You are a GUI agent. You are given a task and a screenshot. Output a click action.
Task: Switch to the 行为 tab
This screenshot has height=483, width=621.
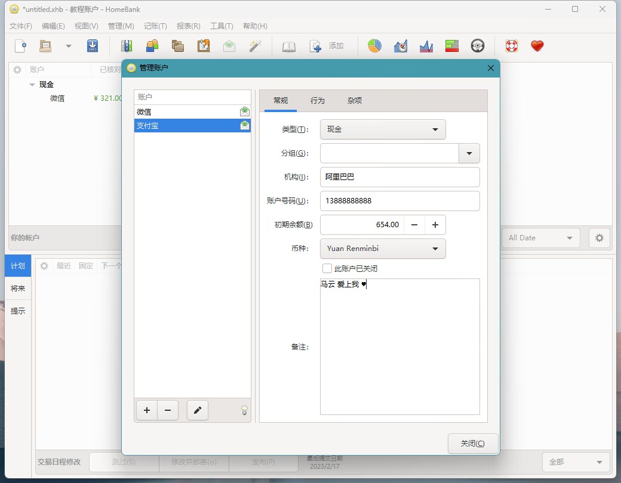coord(318,101)
